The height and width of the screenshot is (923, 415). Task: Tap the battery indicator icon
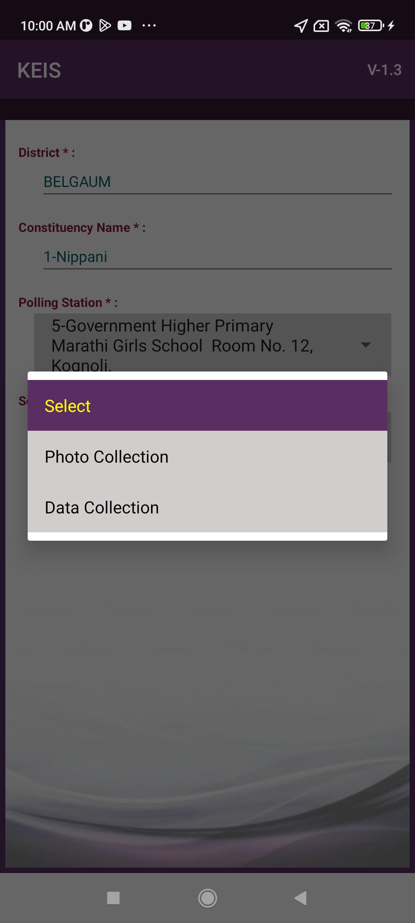tap(371, 25)
